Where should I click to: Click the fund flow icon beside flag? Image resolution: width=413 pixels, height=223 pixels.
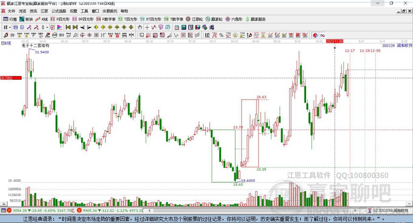click(x=52, y=27)
